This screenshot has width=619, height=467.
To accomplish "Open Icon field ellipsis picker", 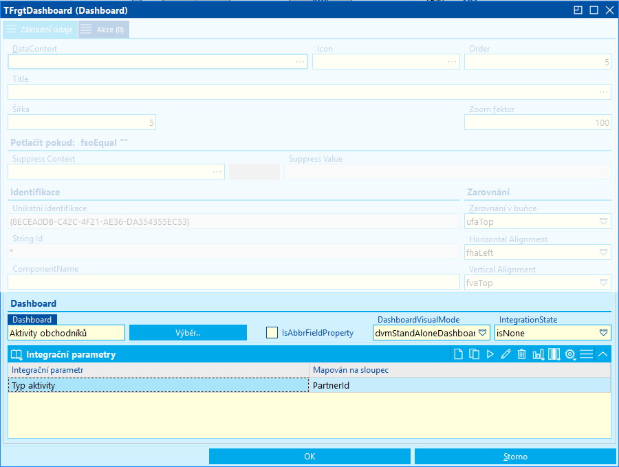I will pyautogui.click(x=453, y=62).
